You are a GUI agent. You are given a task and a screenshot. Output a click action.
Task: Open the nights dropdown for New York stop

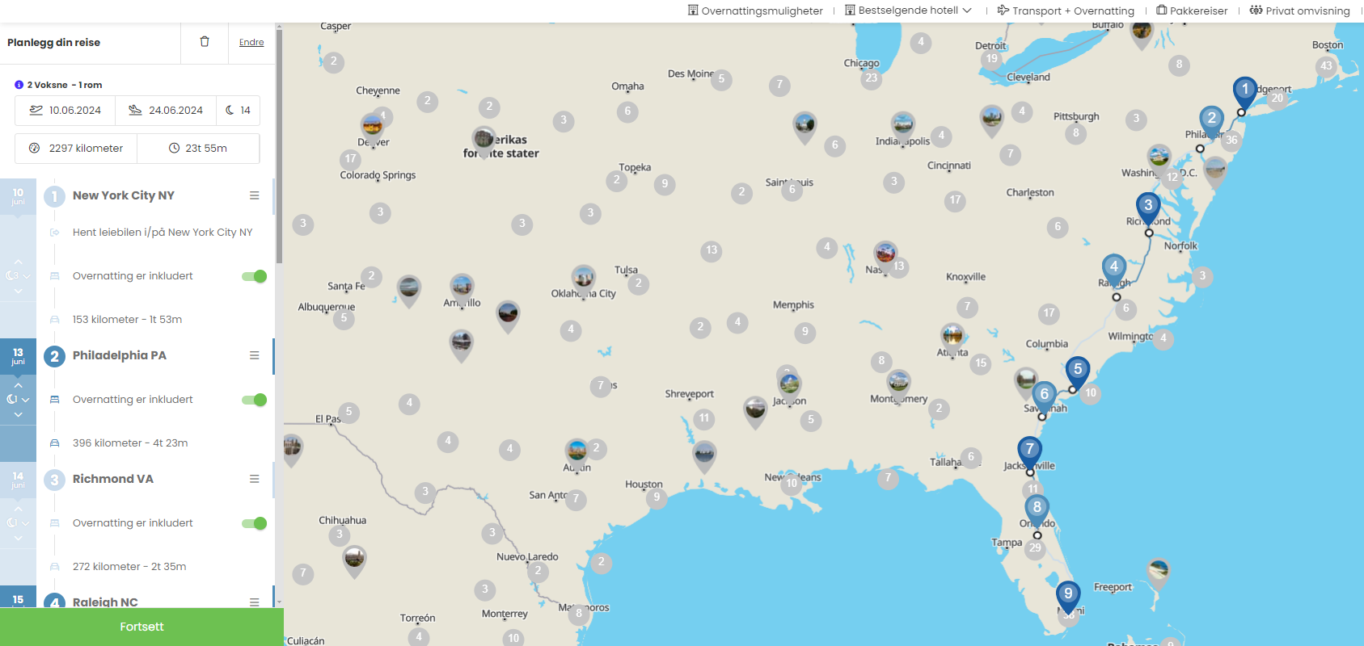[x=18, y=275]
